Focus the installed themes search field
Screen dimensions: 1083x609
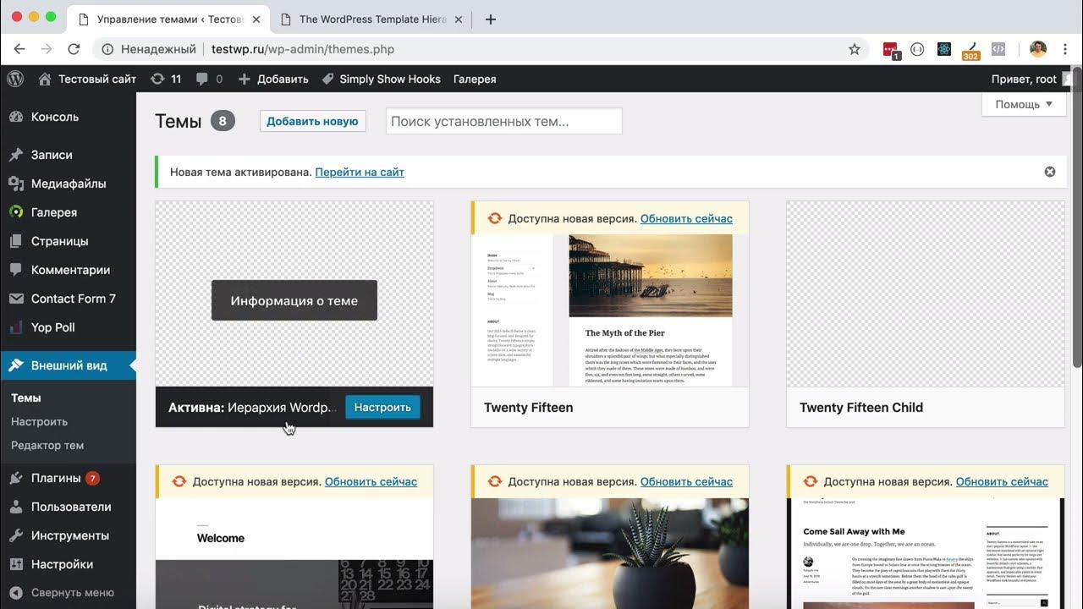[x=503, y=121]
